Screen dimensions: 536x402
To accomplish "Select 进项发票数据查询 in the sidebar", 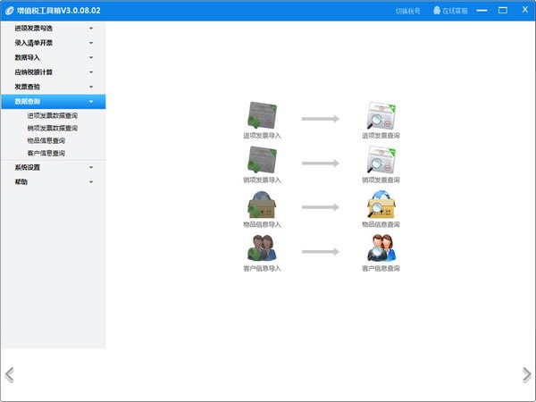I will 53,115.
